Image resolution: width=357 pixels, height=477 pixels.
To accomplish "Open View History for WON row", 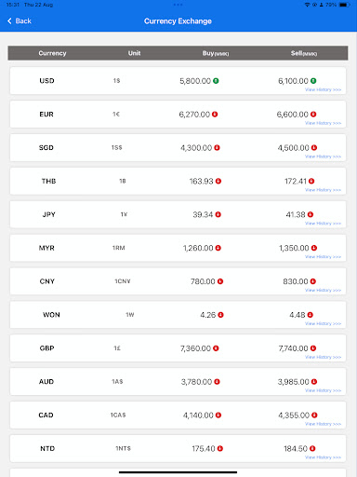I will click(323, 323).
